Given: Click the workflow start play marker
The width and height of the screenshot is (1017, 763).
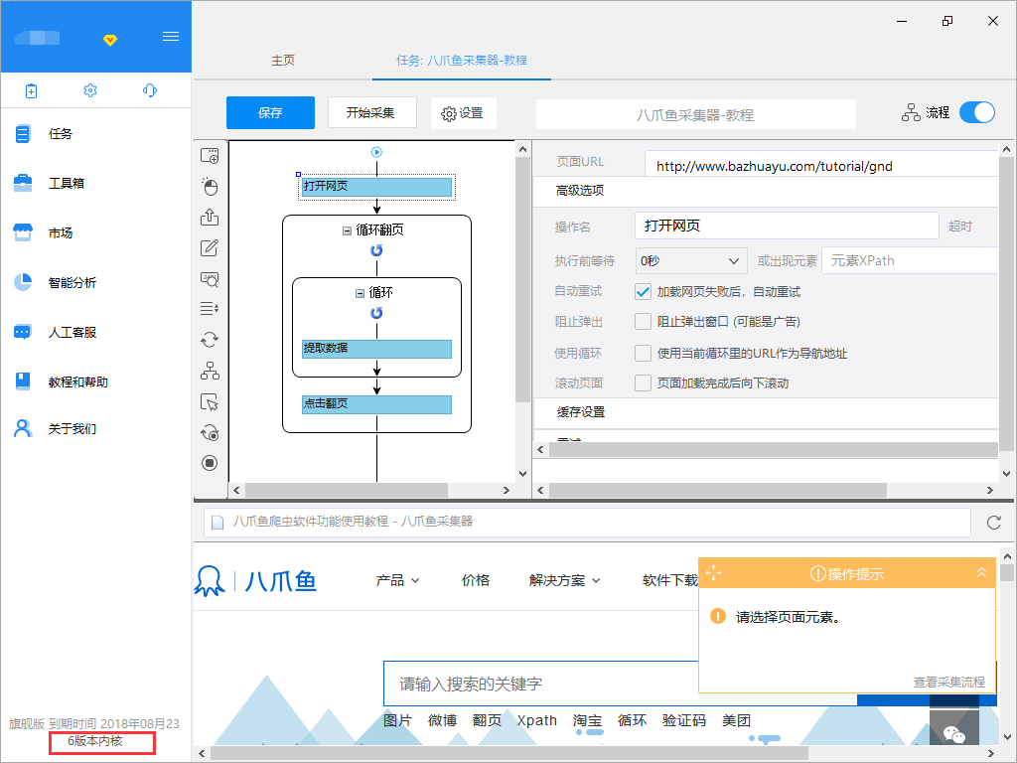Looking at the screenshot, I should 376,152.
